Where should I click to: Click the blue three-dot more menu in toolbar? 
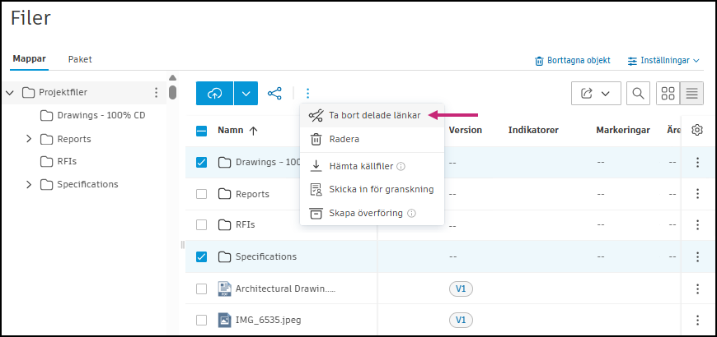(x=307, y=94)
